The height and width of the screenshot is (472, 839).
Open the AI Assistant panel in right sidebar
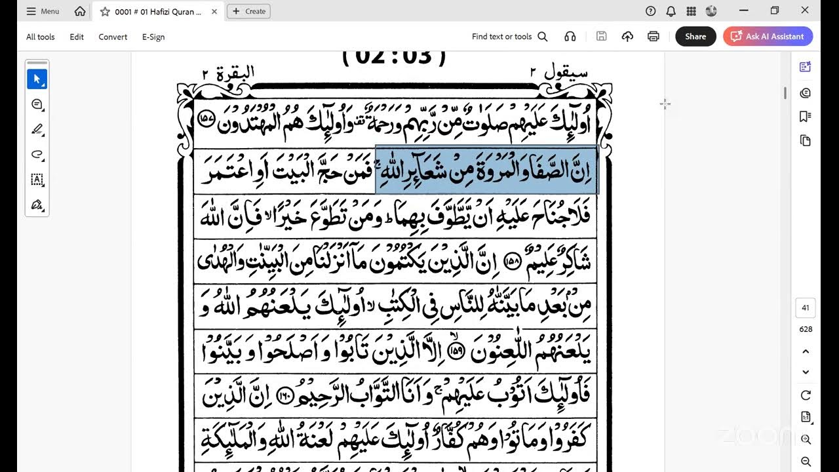coord(806,67)
